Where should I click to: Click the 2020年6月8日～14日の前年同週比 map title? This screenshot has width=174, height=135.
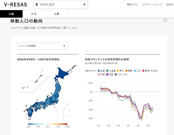38,59
